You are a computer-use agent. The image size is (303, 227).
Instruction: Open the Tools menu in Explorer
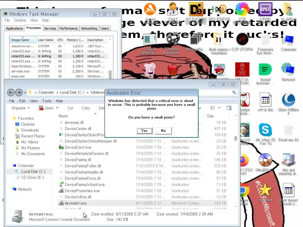47,101
